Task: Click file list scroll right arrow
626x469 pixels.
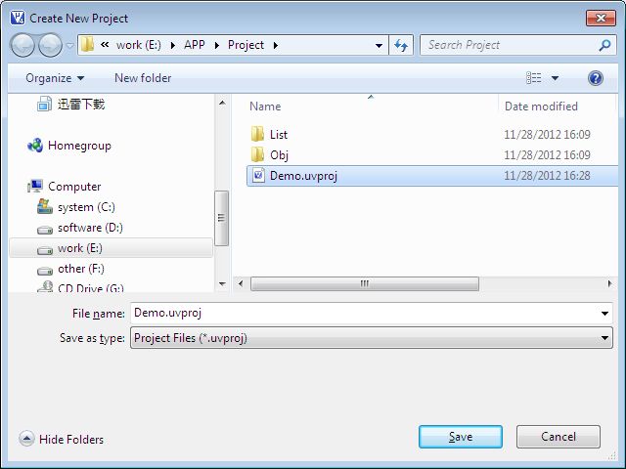Action: [x=609, y=283]
